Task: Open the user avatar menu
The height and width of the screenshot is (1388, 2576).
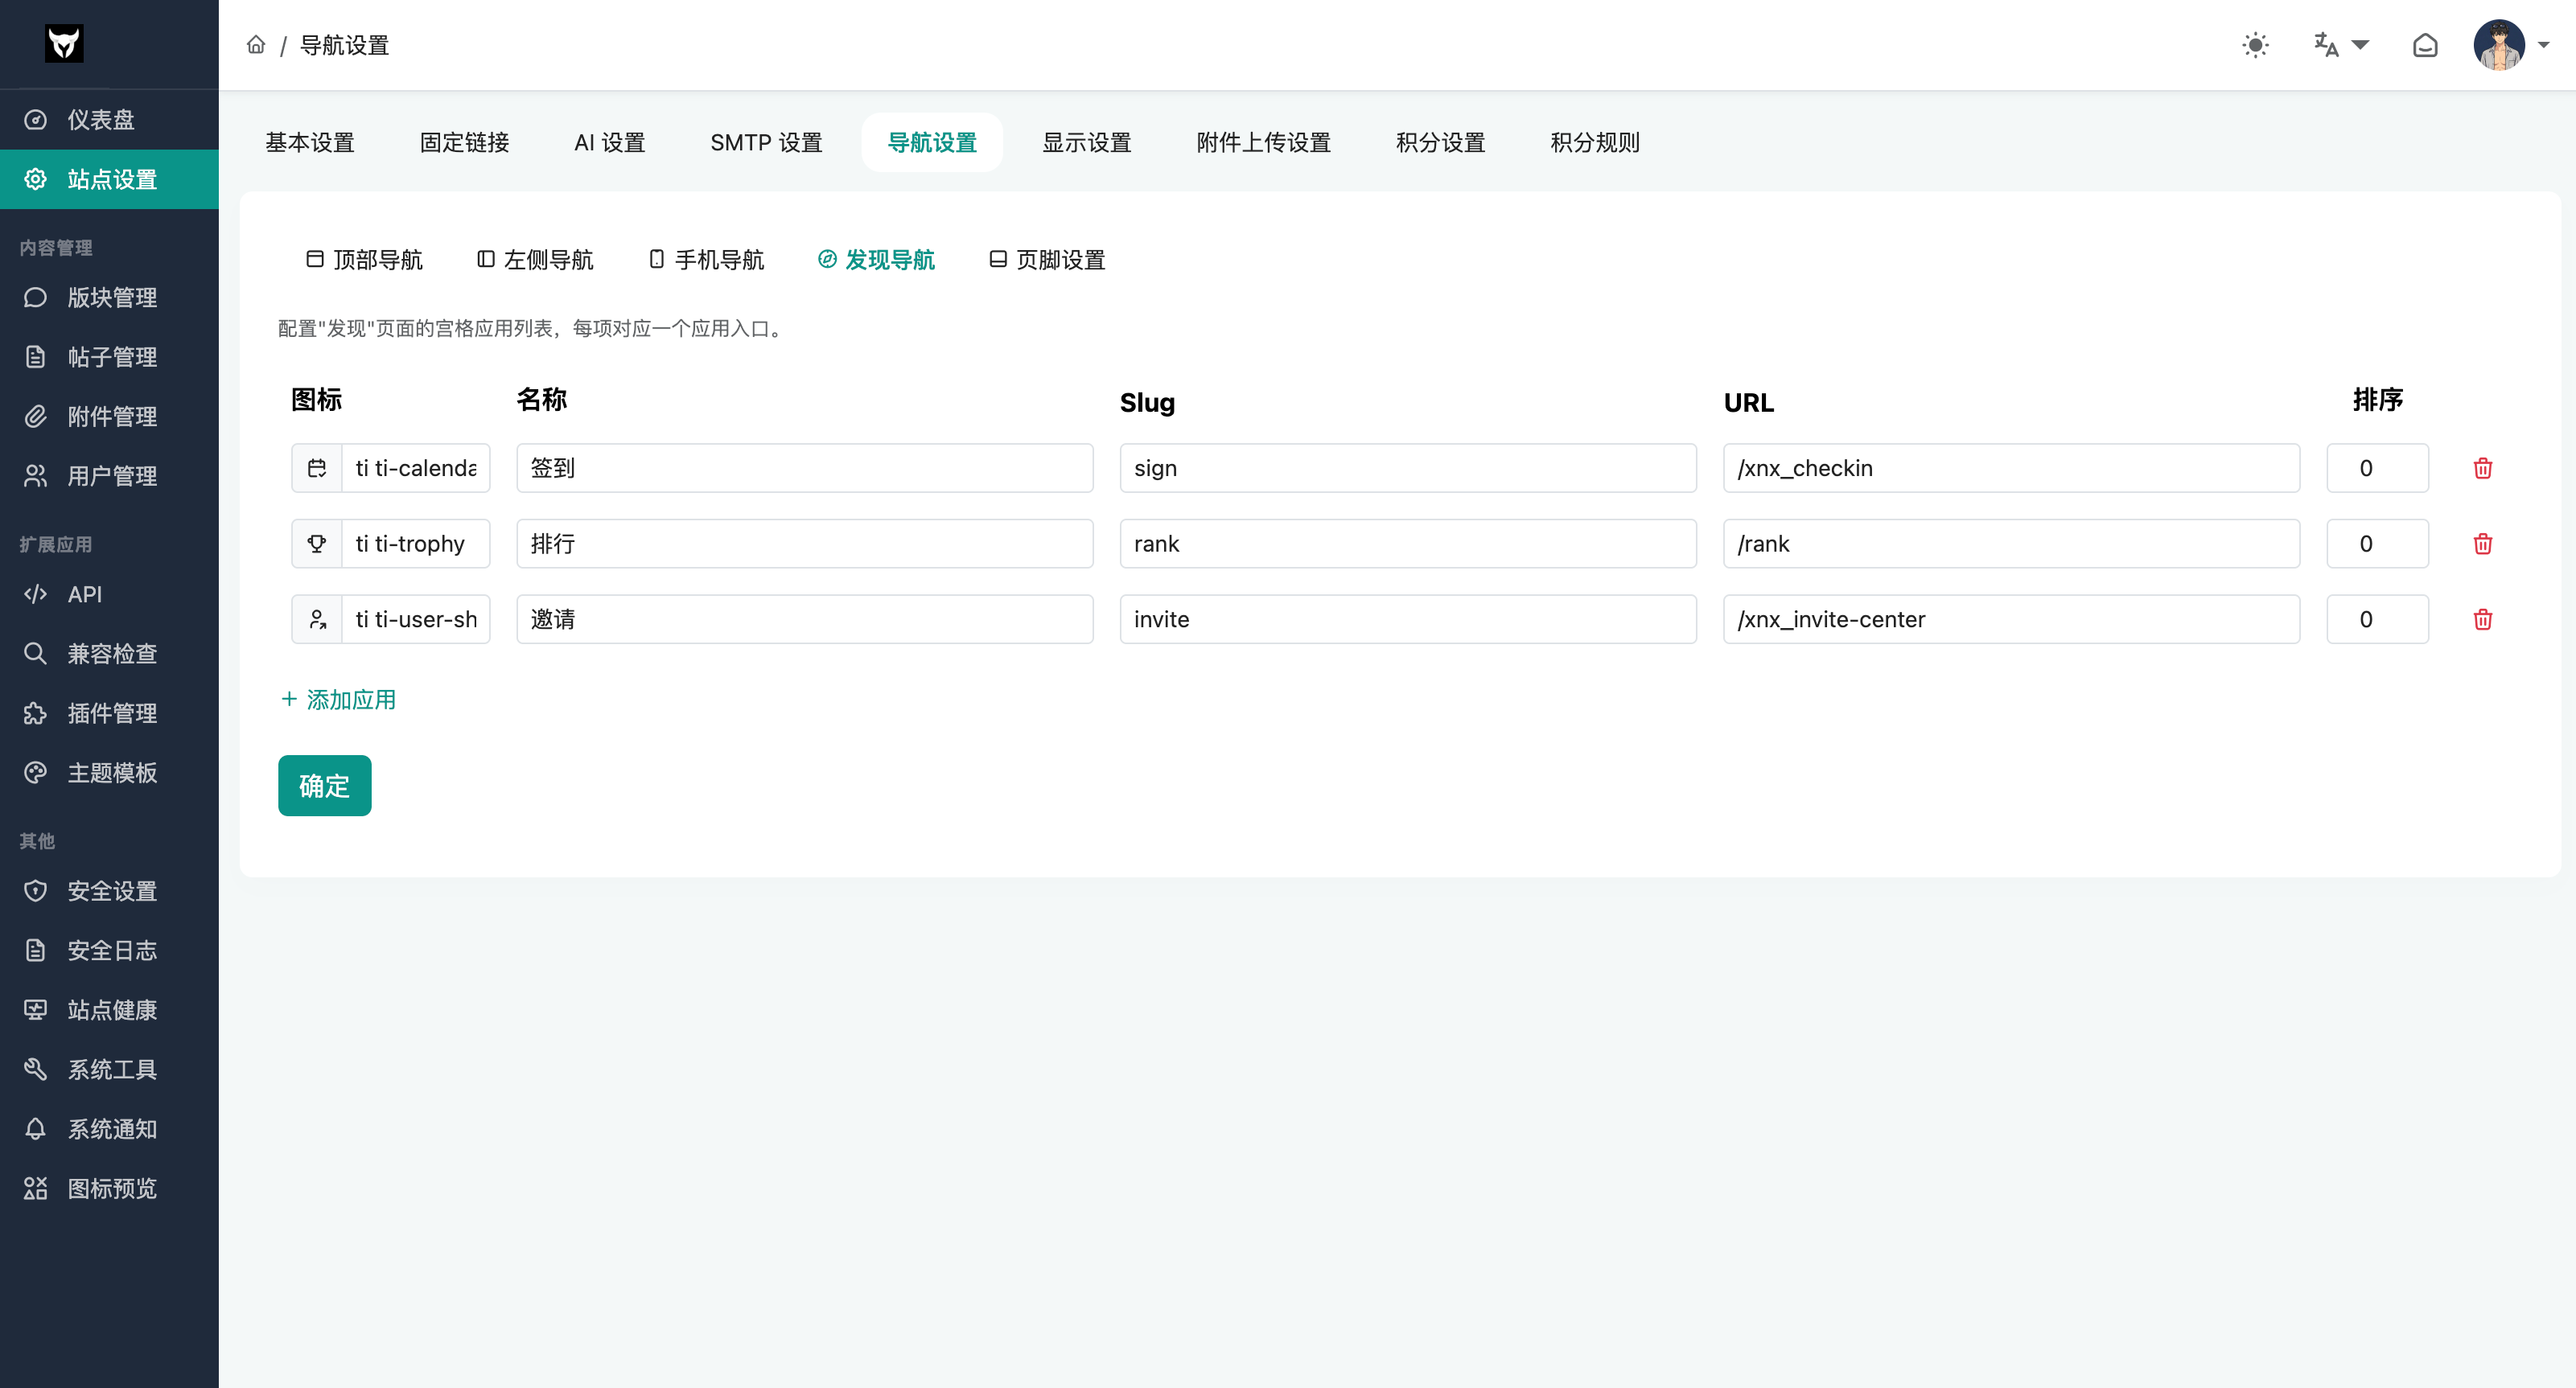Action: [x=2510, y=45]
